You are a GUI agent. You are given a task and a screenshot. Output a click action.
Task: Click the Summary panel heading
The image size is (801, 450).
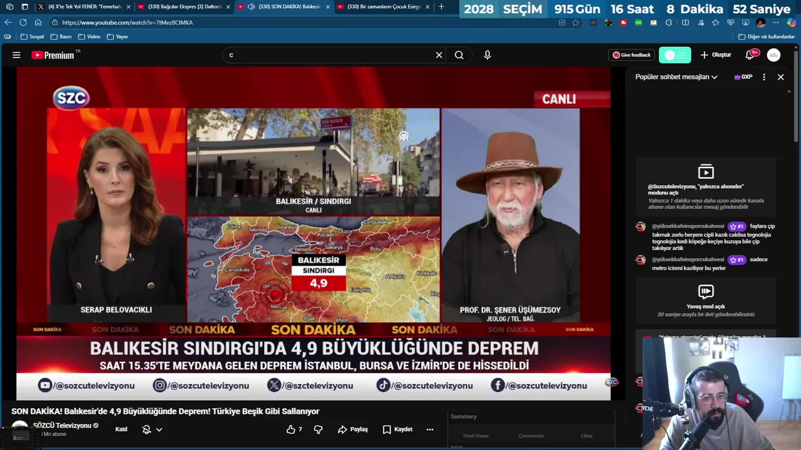point(464,416)
